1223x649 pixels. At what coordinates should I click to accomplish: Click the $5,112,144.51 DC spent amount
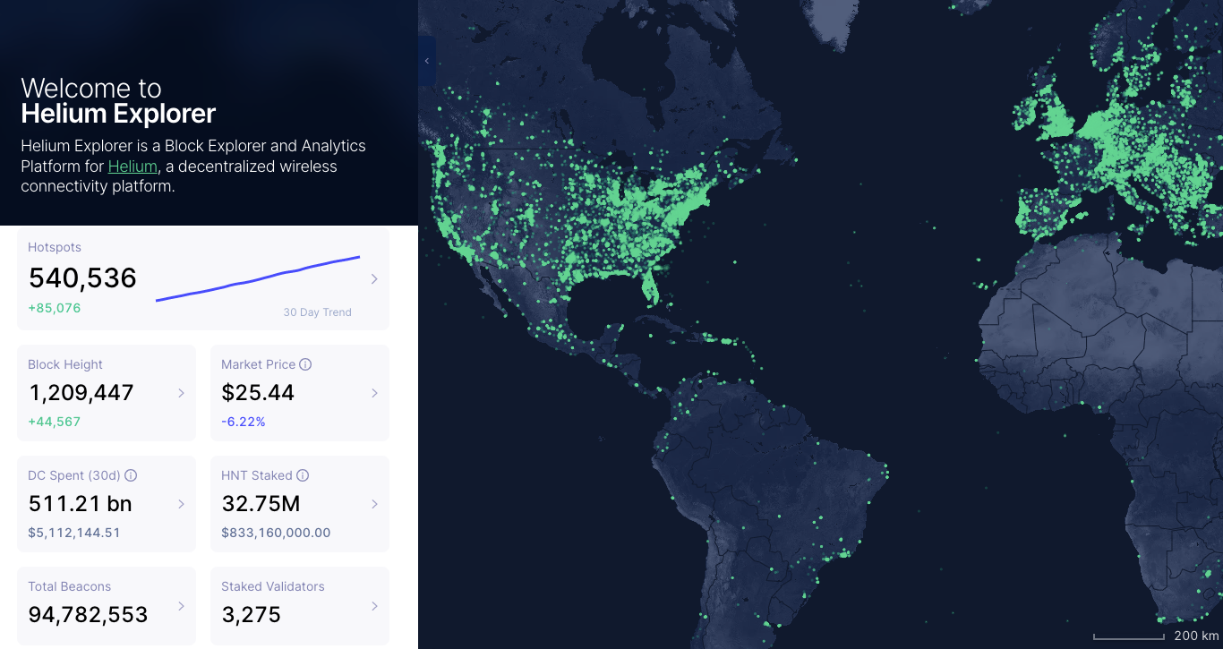pyautogui.click(x=74, y=533)
